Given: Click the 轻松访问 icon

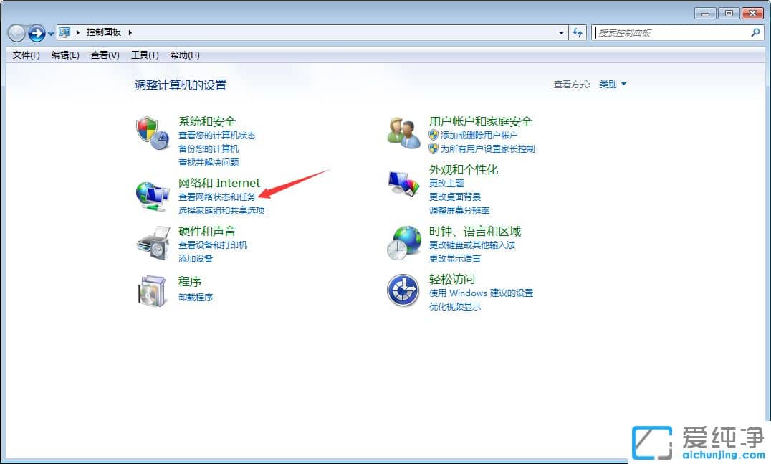Looking at the screenshot, I should tap(403, 290).
